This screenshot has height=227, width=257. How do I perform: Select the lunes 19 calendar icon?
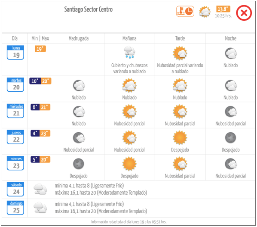tap(15, 53)
